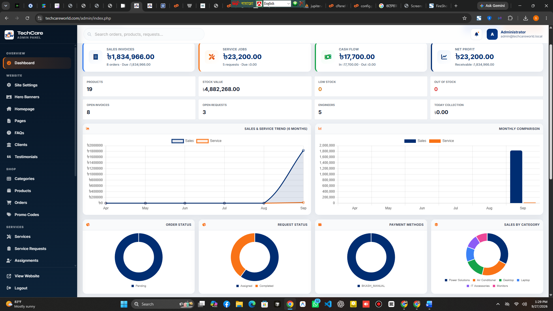
Task: Click the Administrator avatar badge
Action: point(492,34)
